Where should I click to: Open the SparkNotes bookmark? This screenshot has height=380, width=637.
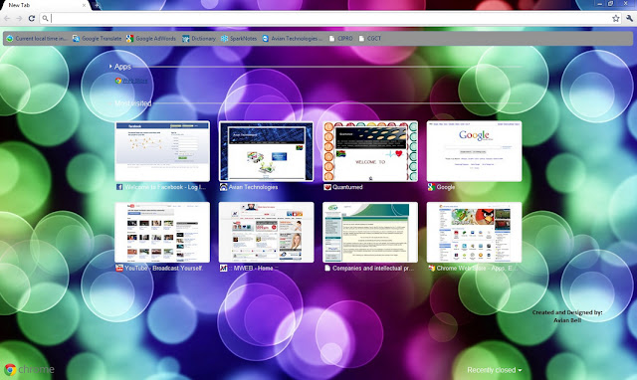pyautogui.click(x=239, y=39)
